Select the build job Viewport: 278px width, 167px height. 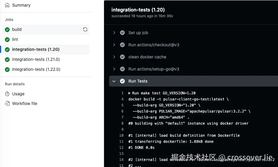[x=17, y=29]
